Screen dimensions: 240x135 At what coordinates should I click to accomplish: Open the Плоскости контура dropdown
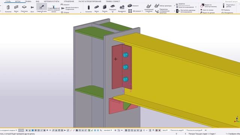(x=194, y=130)
